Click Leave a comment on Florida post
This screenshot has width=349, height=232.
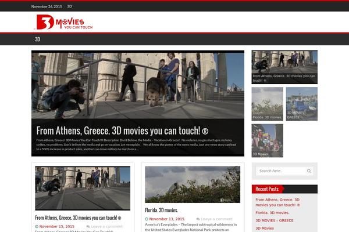click(216, 219)
